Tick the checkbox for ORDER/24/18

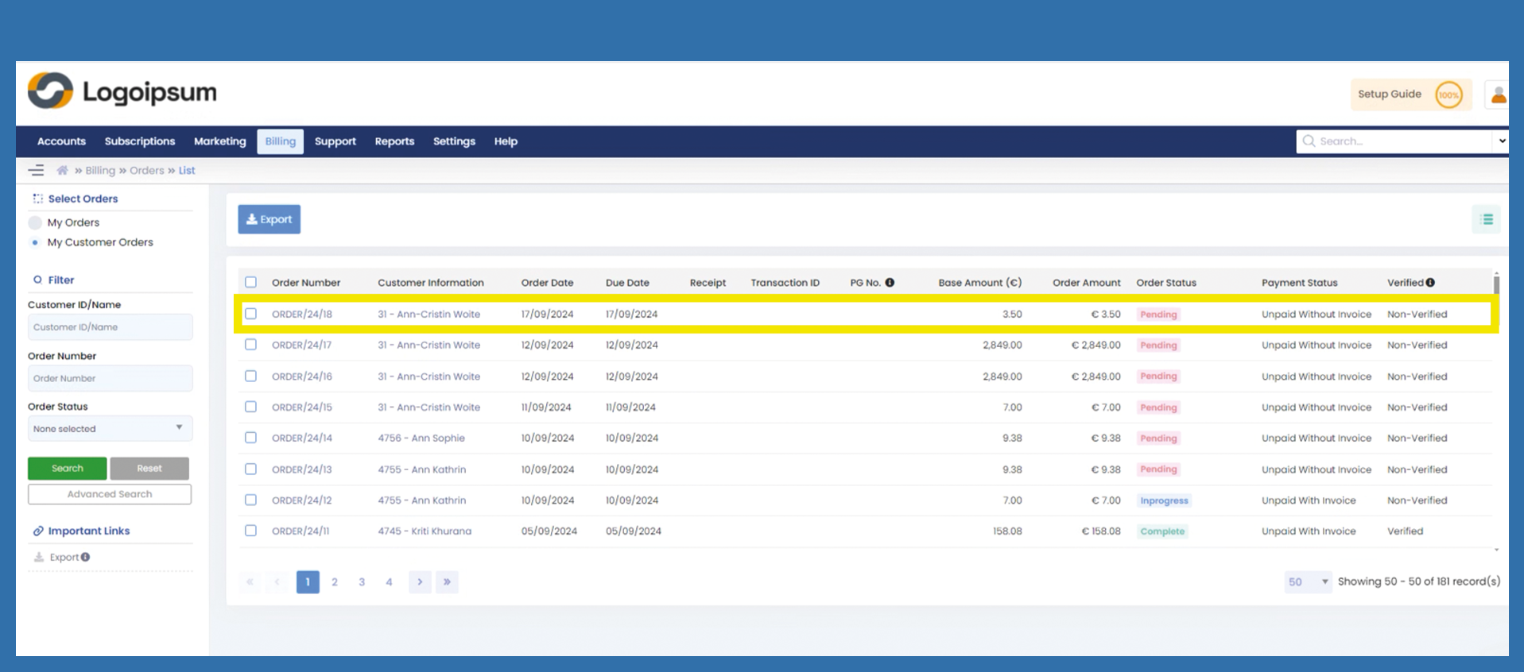pos(251,314)
